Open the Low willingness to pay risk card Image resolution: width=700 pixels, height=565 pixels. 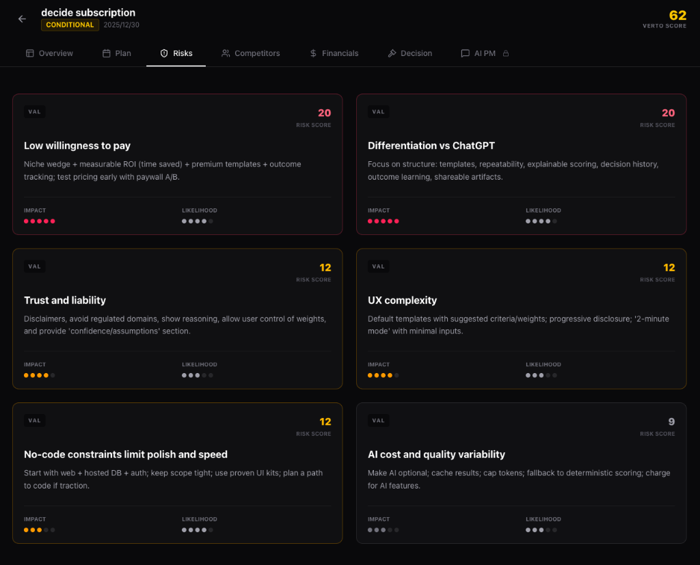(177, 164)
